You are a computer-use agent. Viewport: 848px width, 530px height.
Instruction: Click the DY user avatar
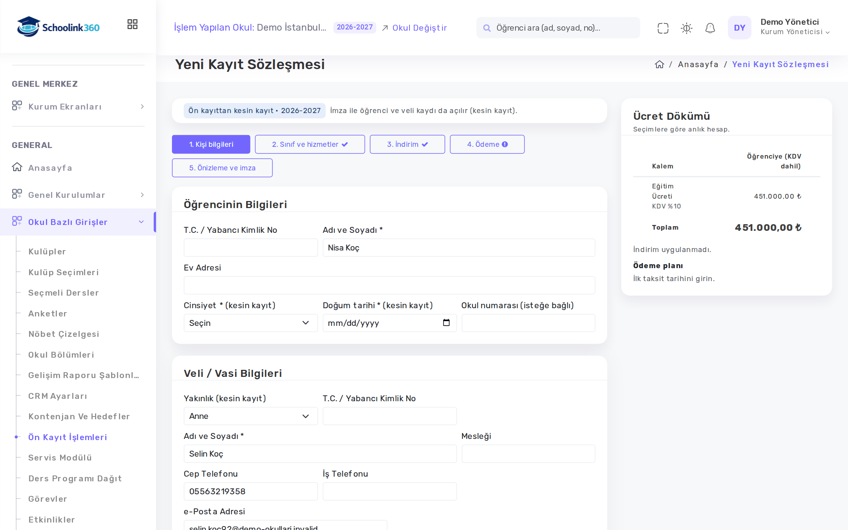739,27
